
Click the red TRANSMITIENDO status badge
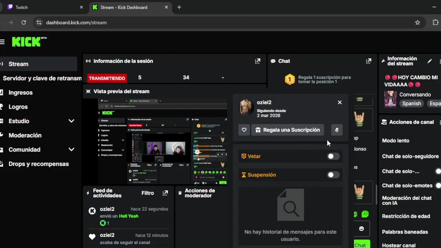click(107, 78)
